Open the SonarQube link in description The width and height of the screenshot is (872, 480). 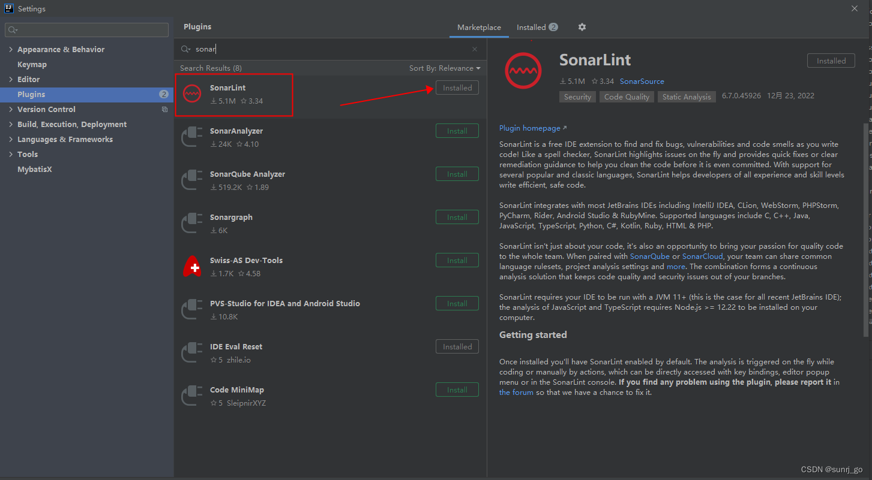[x=650, y=256]
